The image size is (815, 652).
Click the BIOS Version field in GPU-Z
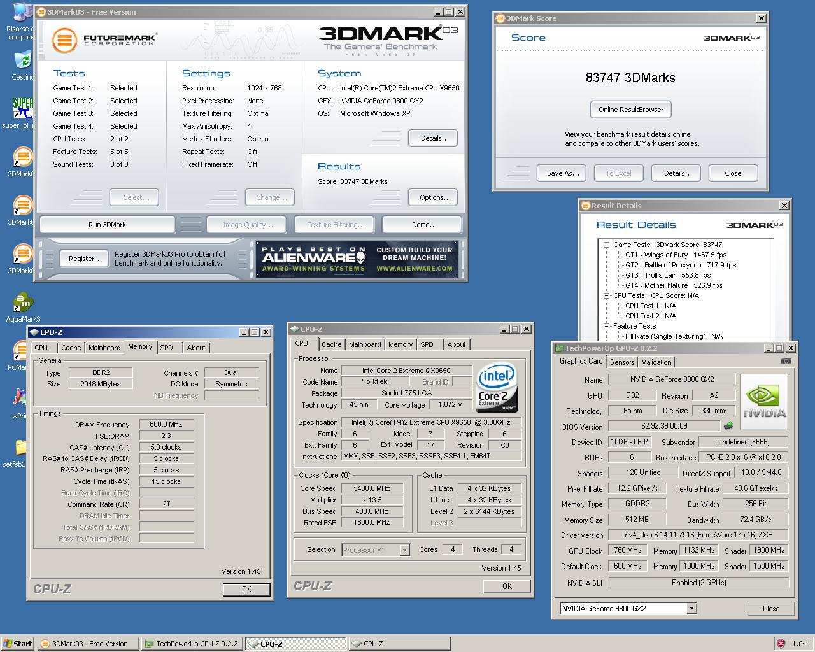click(x=664, y=426)
